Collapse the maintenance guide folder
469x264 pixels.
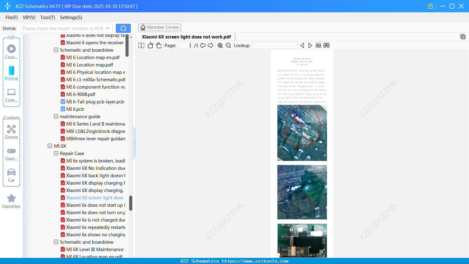click(x=56, y=116)
